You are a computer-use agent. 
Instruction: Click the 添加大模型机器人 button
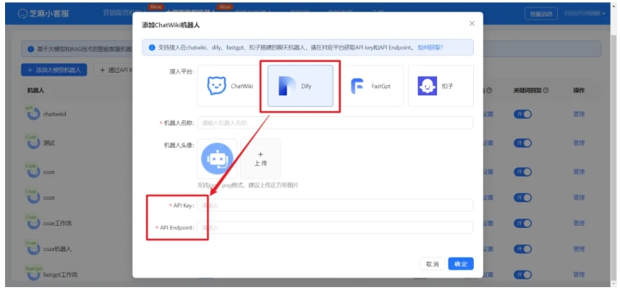[x=54, y=70]
